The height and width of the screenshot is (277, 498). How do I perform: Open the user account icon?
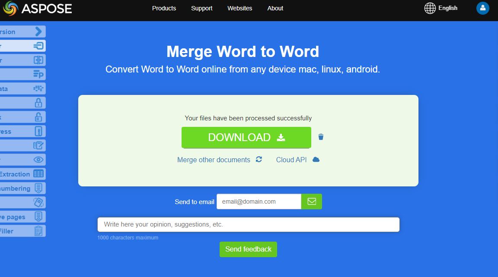tap(482, 8)
